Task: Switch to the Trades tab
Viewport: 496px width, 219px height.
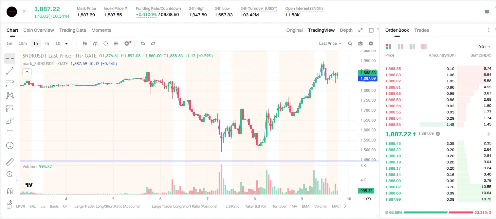Action: tap(421, 30)
